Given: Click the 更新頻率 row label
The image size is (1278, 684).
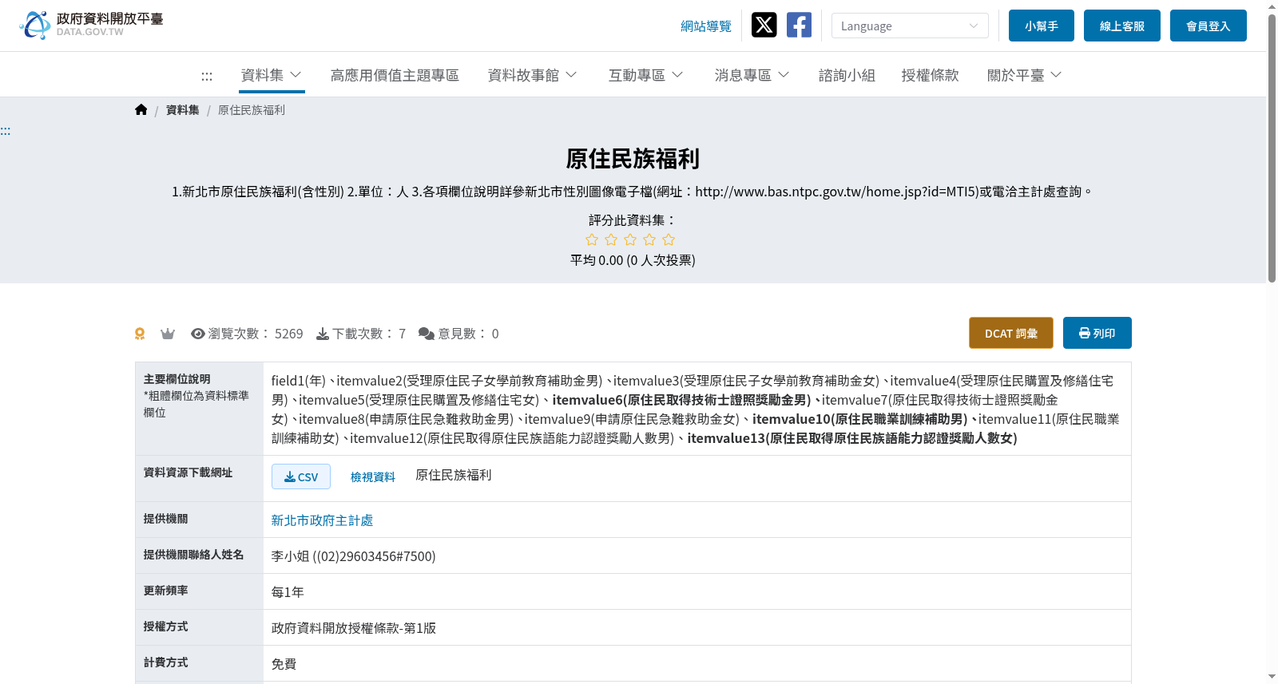Looking at the screenshot, I should click(166, 591).
